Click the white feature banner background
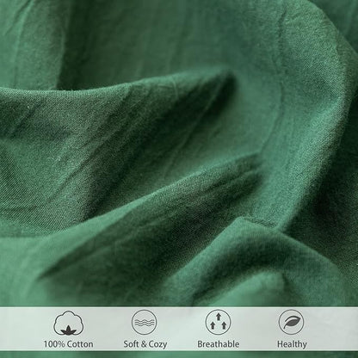The image size is (358, 358). click(x=179, y=329)
